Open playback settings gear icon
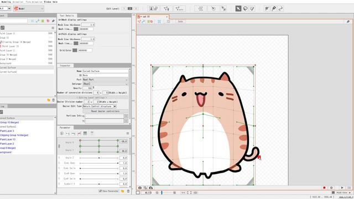Screen dimensions: 354x199 [x=331, y=188]
